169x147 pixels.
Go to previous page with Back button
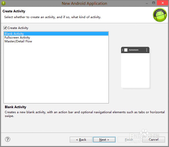pos(81,139)
